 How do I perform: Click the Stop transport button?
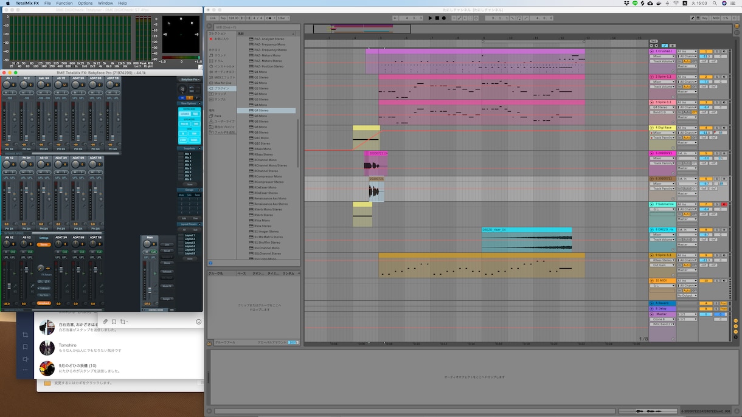click(437, 18)
